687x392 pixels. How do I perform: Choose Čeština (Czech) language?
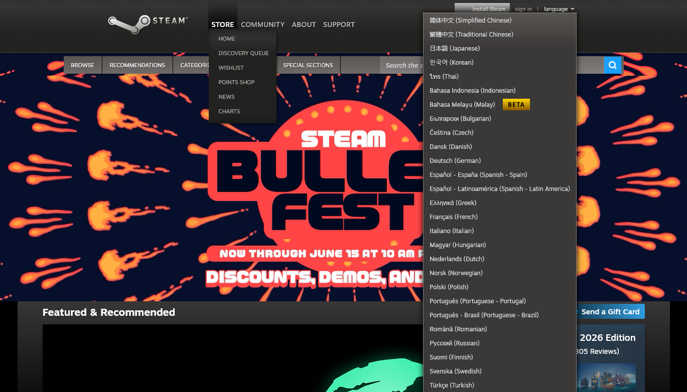pos(500,133)
